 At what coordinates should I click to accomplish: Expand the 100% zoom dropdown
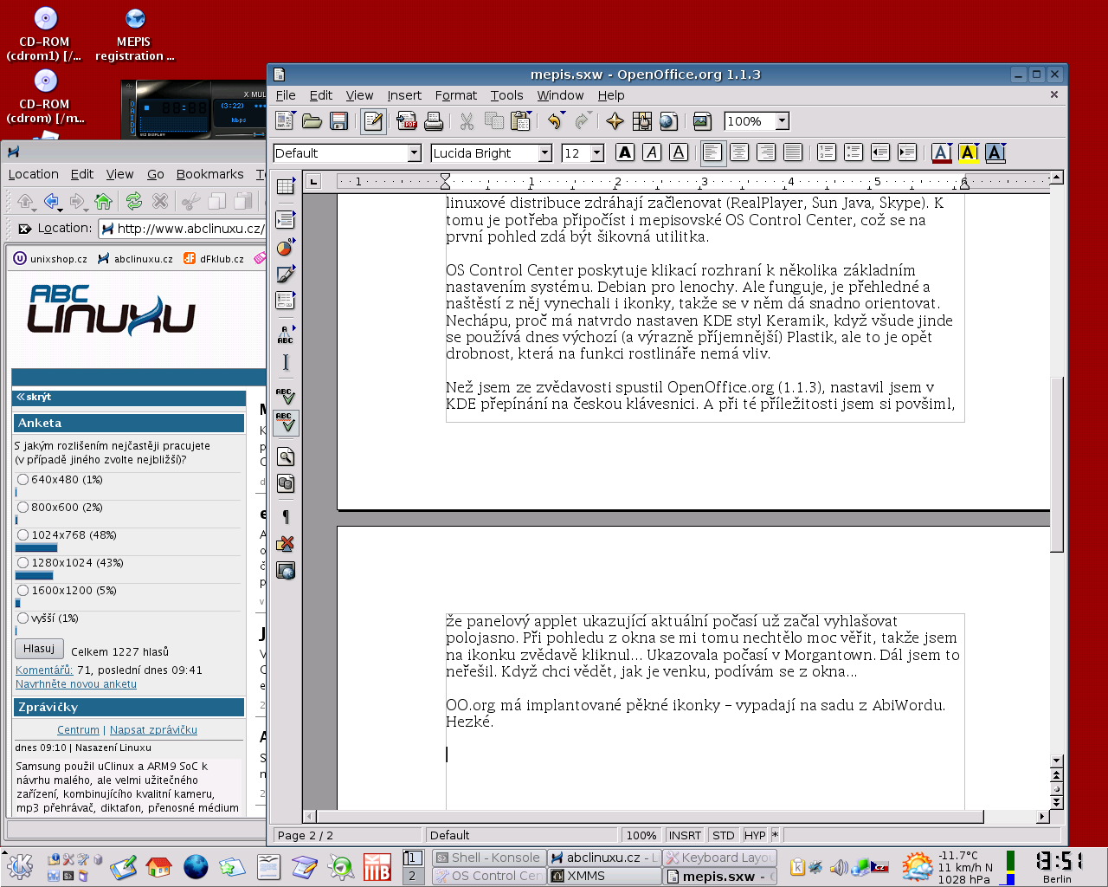[782, 121]
